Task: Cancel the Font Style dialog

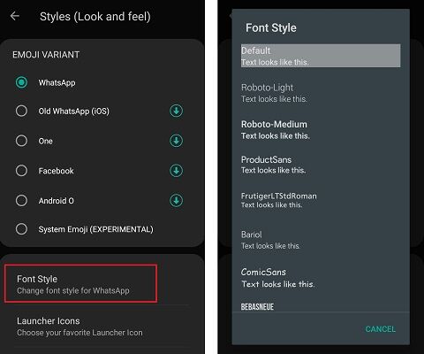Action: point(380,329)
